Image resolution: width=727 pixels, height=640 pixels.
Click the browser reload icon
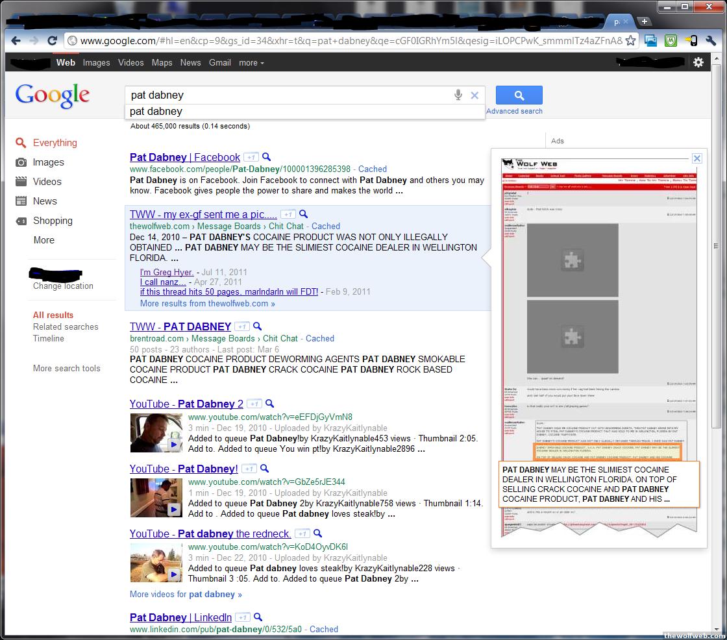[53, 41]
